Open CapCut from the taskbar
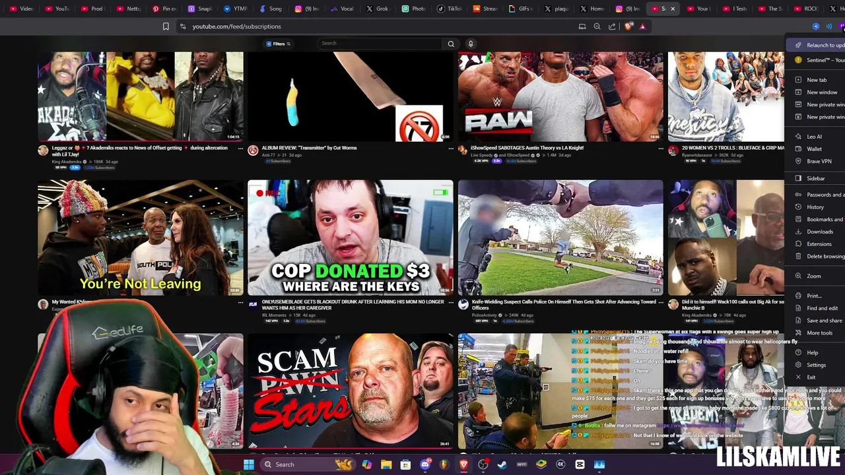 click(580, 464)
